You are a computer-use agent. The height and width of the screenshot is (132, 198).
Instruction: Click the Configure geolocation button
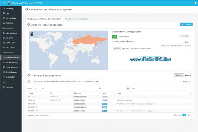[185, 36]
